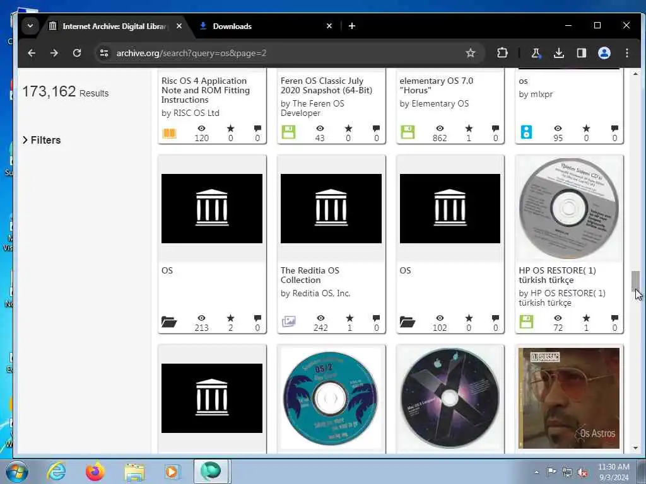Show hidden tray icons arrow
Viewport: 646px width, 484px height.
click(536, 473)
